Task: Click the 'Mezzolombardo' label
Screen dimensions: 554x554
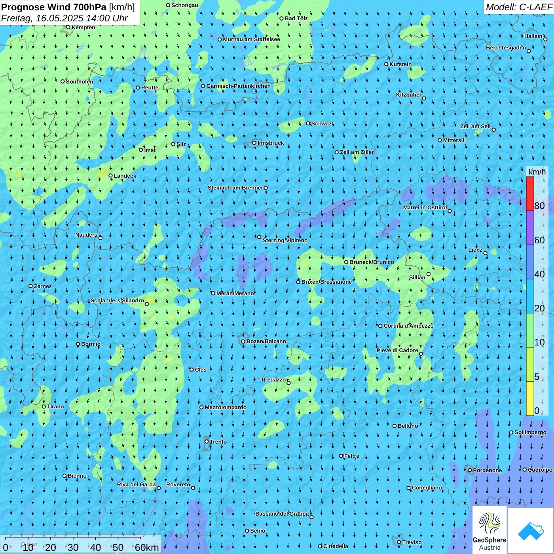Action: [226, 407]
